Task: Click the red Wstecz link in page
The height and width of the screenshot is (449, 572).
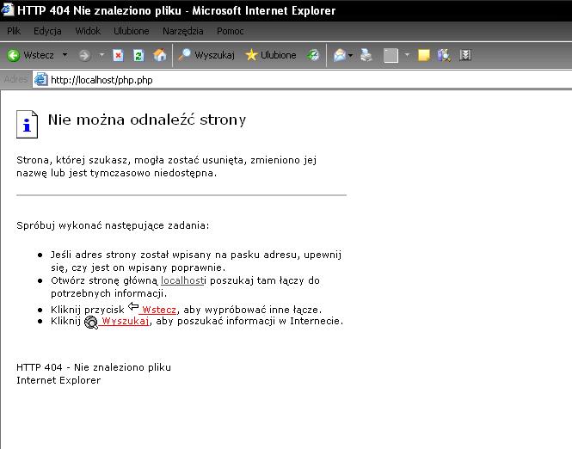Action: (159, 310)
